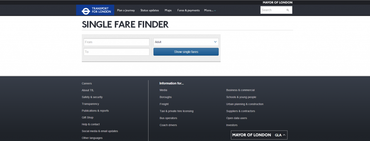Open the Gift Shop link
This screenshot has height=141, width=370.
click(87, 118)
